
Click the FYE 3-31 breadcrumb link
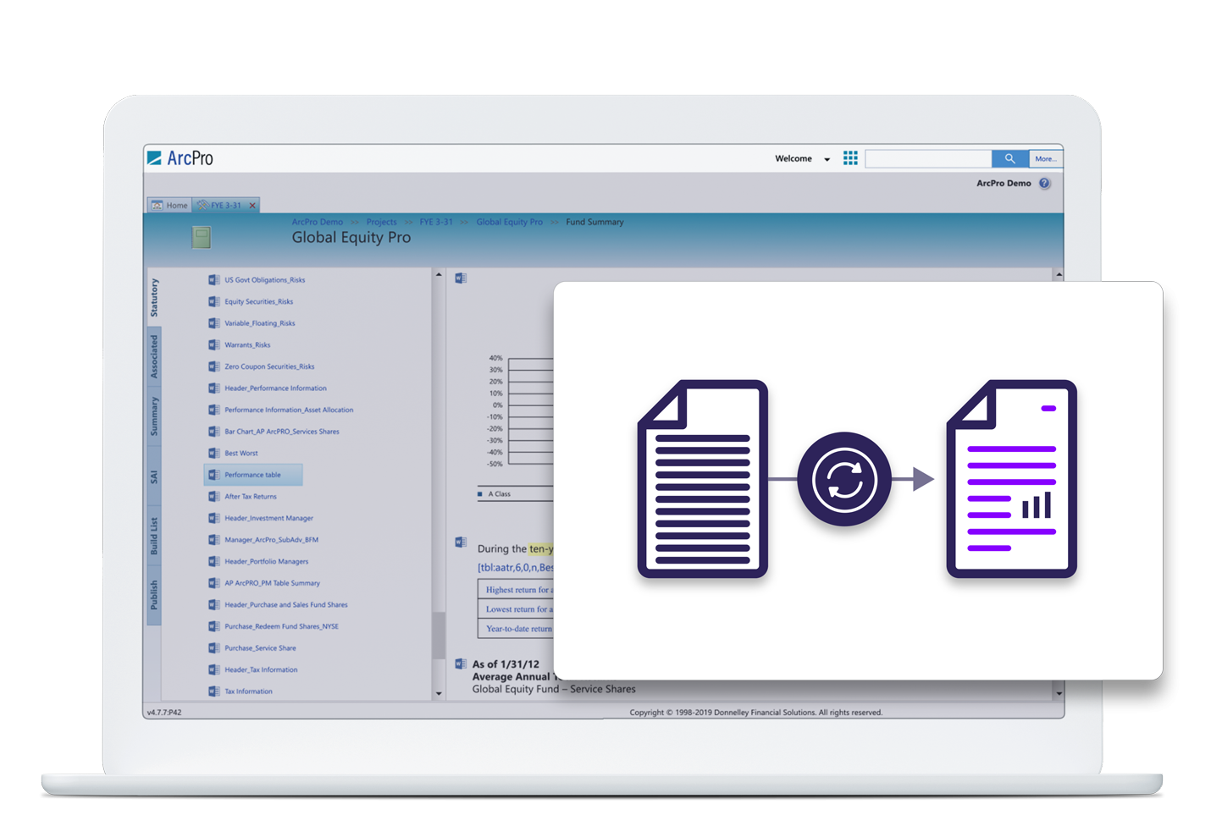click(437, 222)
